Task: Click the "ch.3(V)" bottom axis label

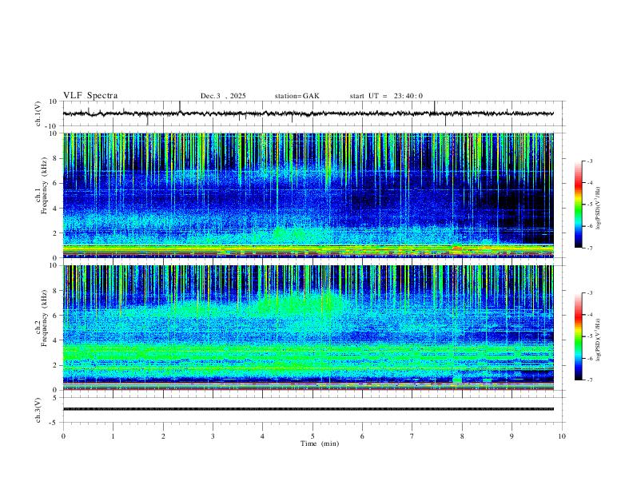Action: pos(38,410)
